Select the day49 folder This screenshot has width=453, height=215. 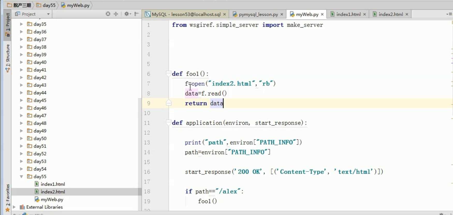(x=40, y=131)
